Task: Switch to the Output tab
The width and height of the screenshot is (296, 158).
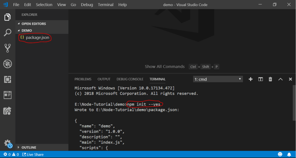Action: point(104,79)
